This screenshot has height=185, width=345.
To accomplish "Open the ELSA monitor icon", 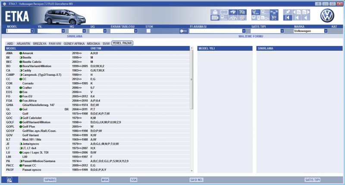I will (256, 12).
